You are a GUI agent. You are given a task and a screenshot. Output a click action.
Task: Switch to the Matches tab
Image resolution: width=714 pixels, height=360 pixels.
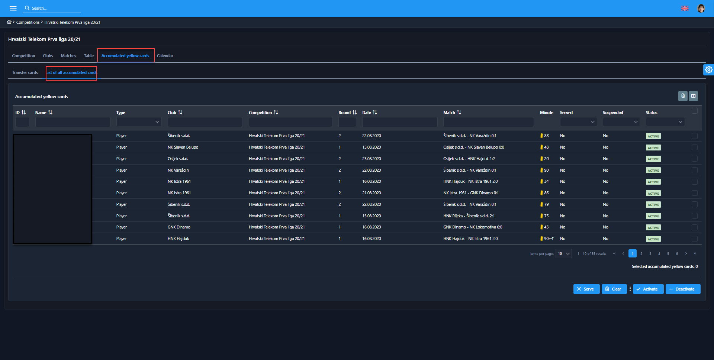click(68, 56)
